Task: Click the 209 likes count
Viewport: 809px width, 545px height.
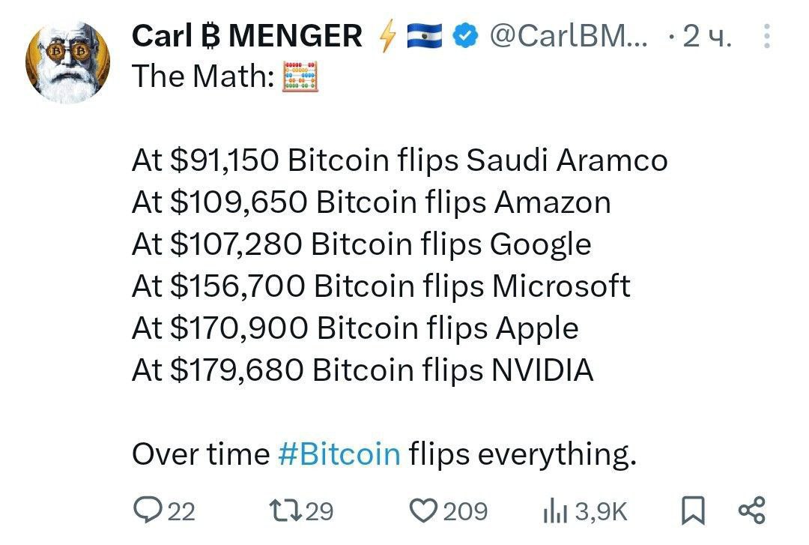Action: click(465, 511)
